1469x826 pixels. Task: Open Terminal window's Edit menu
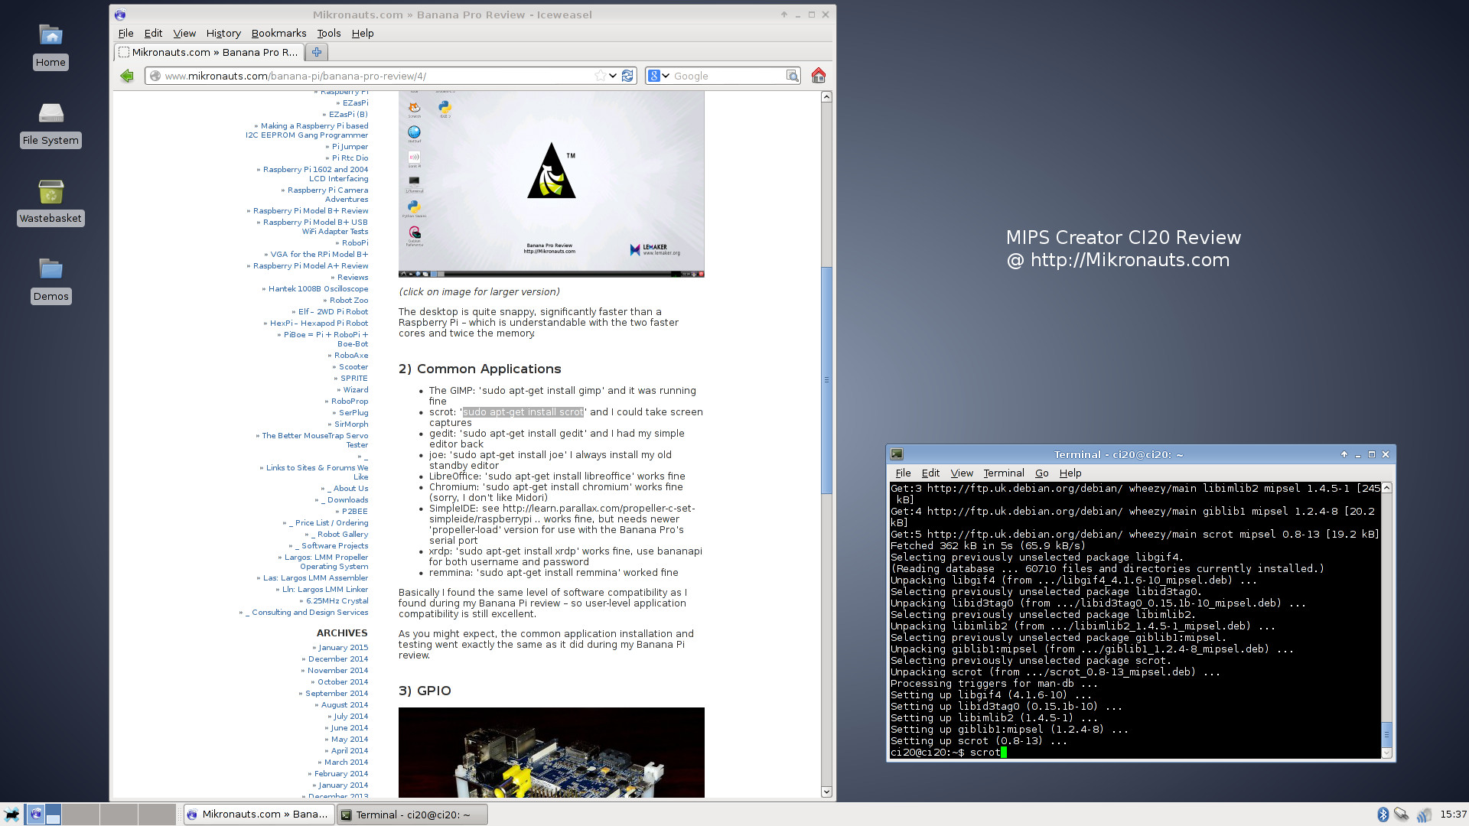pos(930,473)
